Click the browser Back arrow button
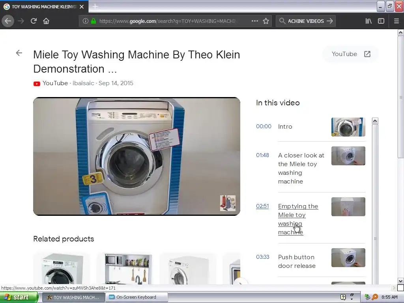Screen dimensions: 404x303 [8, 21]
